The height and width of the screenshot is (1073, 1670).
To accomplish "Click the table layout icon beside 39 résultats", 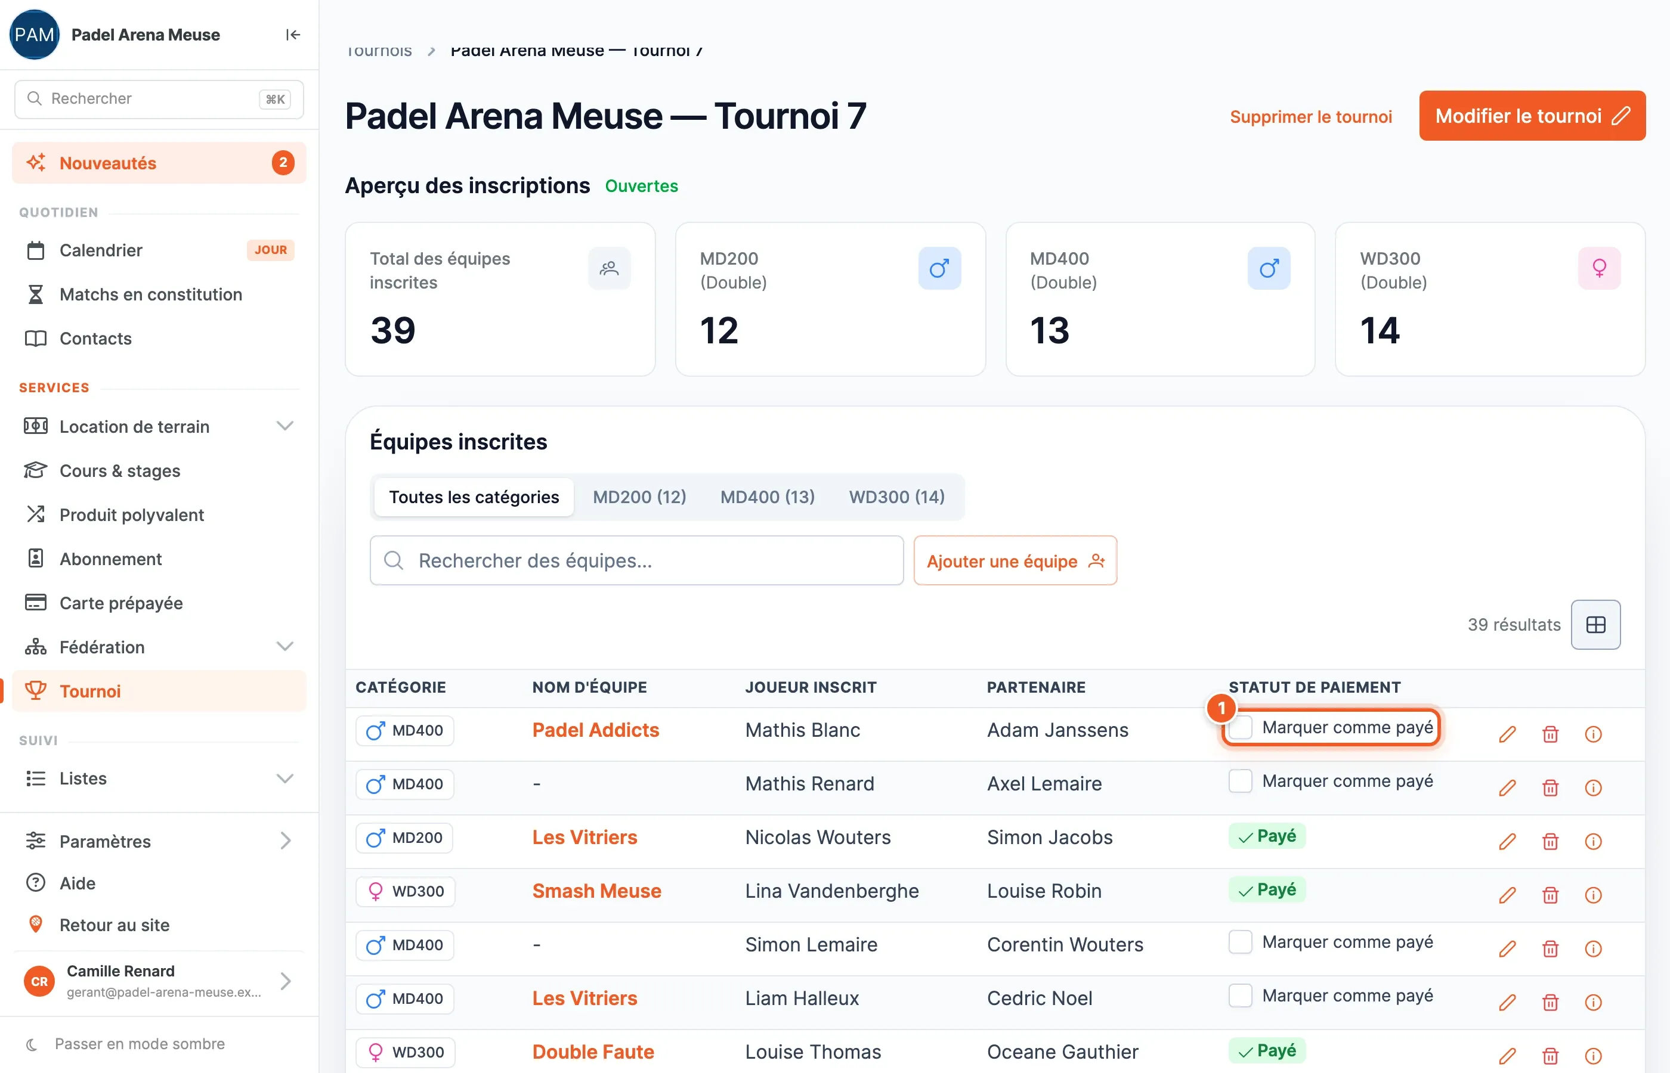I will (x=1595, y=624).
